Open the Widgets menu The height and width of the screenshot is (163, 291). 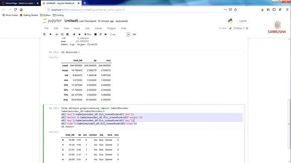(111, 28)
